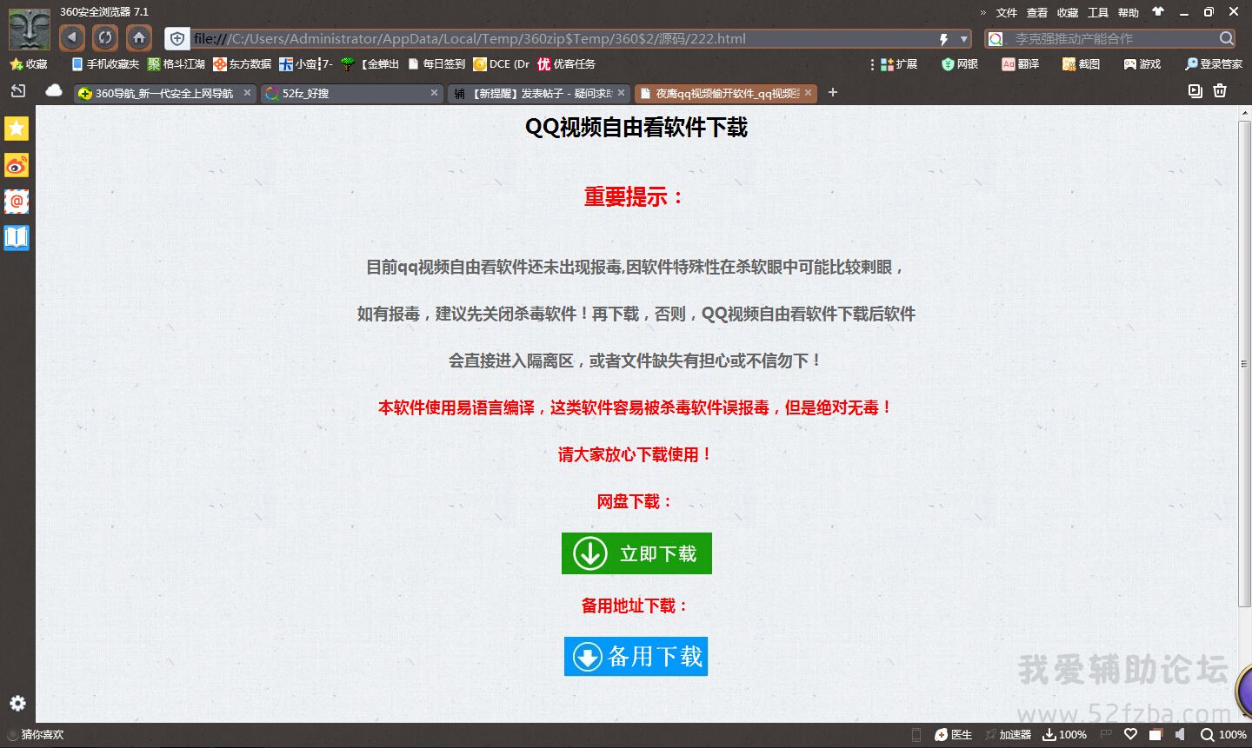Close the 52fz_好搜 tab
The width and height of the screenshot is (1252, 748).
tap(435, 93)
